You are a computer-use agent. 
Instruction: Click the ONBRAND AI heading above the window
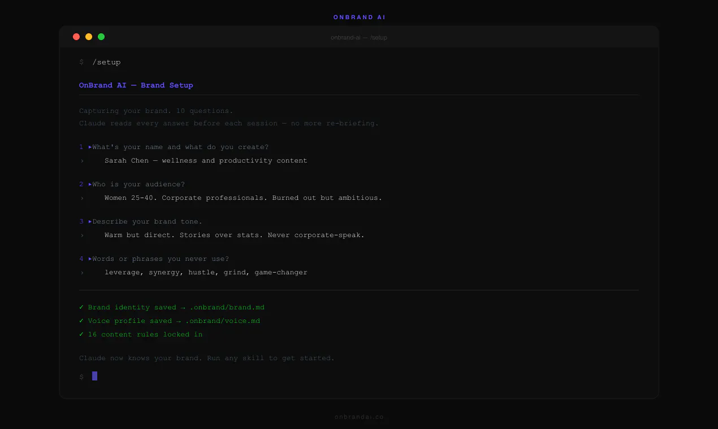(x=359, y=17)
